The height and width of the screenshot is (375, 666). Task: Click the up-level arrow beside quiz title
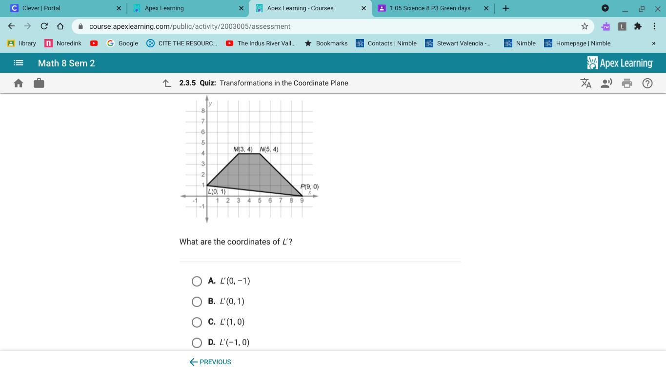pos(167,83)
